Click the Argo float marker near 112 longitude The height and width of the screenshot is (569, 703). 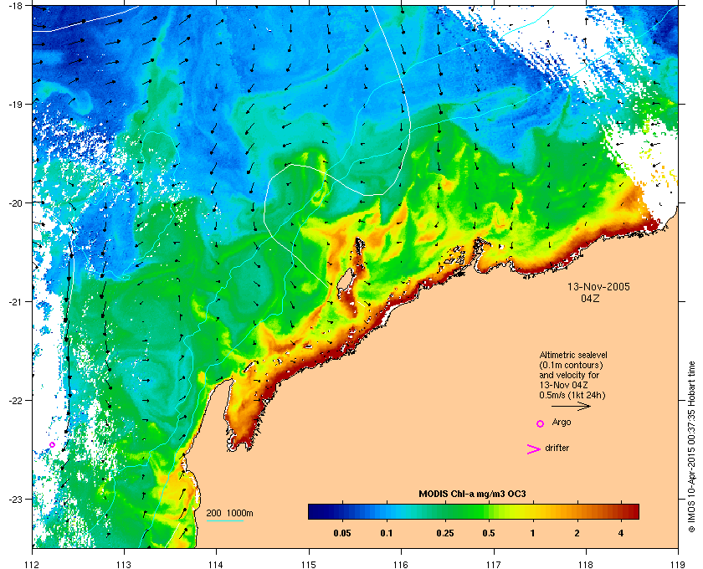pos(53,445)
